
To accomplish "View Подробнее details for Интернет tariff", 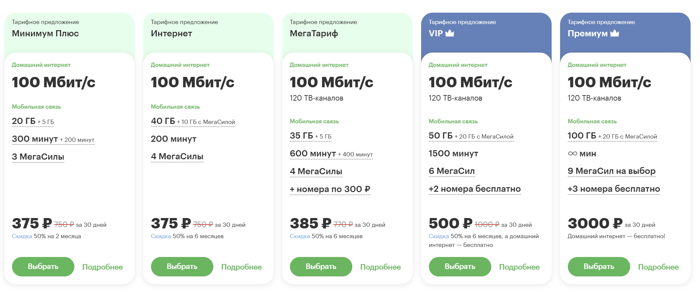I will [x=242, y=267].
